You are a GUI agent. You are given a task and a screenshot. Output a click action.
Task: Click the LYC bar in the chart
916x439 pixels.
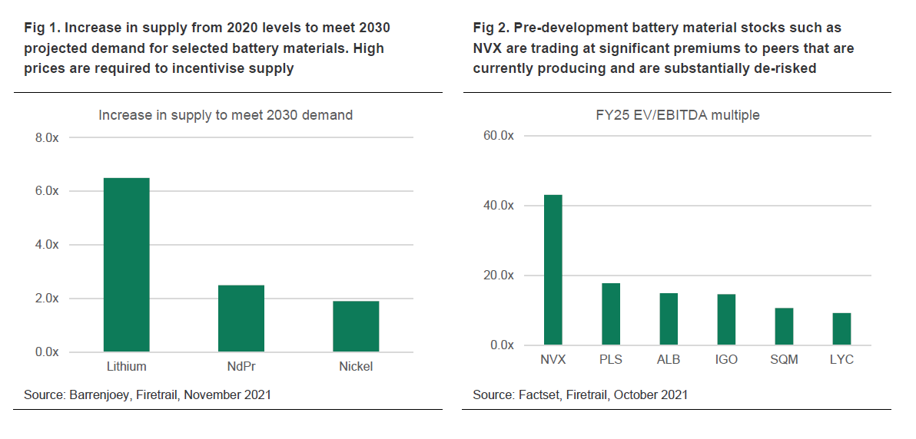(x=841, y=328)
